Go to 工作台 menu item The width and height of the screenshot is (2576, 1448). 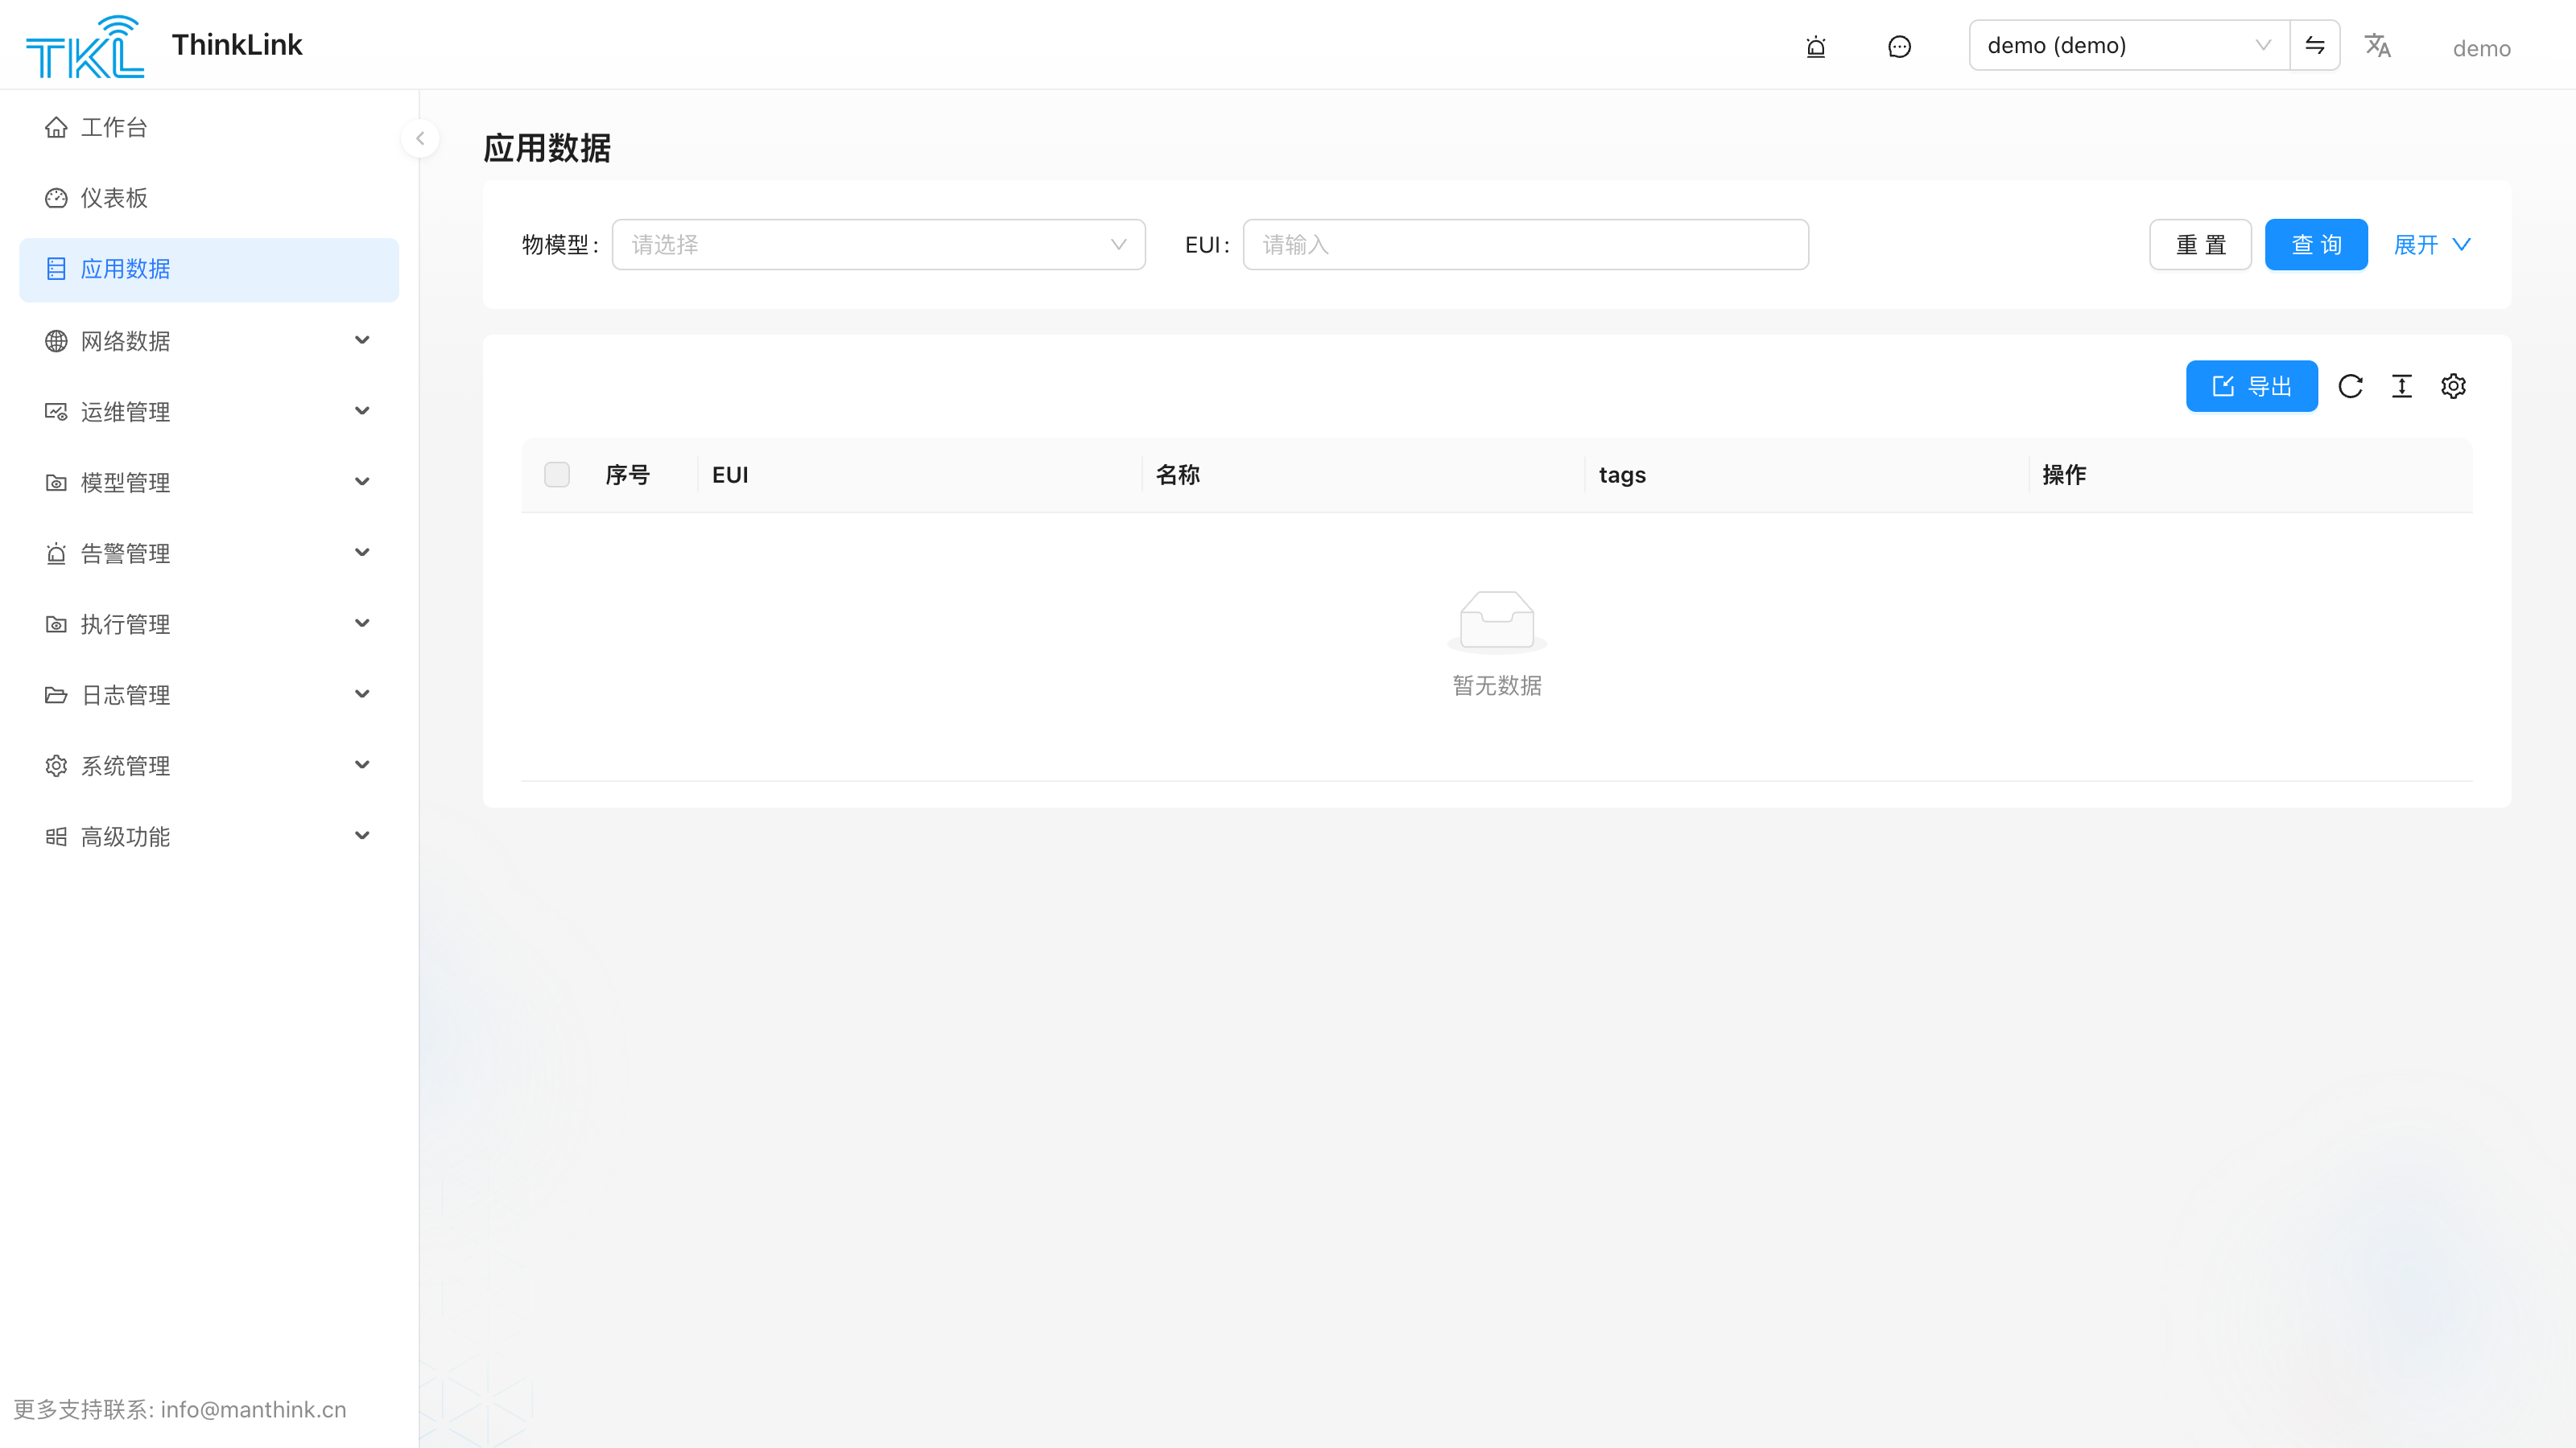209,128
